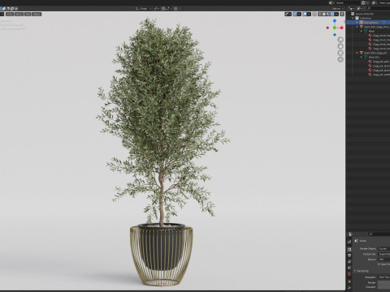Open the Render properties tab

pyautogui.click(x=349, y=249)
